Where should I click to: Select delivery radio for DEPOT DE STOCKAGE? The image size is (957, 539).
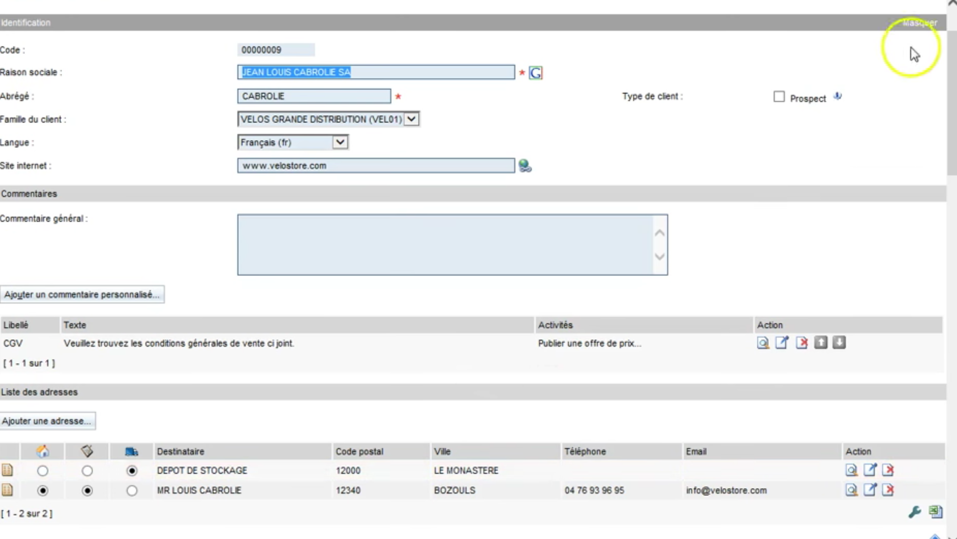click(132, 471)
